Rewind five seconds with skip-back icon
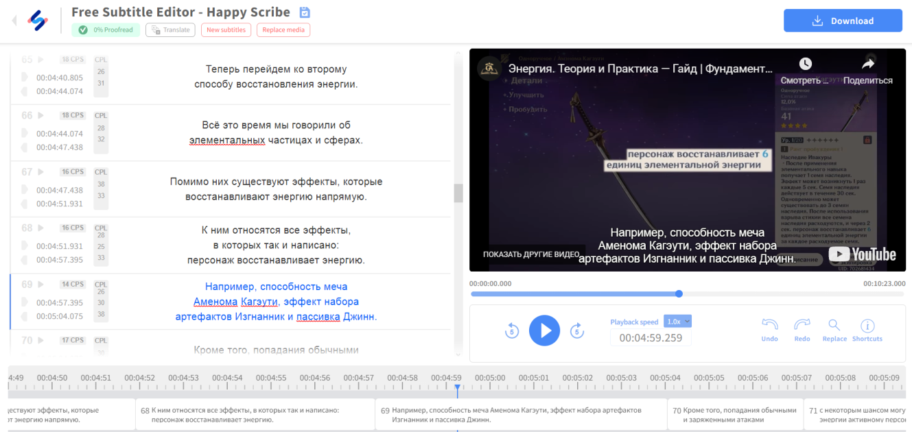Viewport: 912px width, 432px height. pyautogui.click(x=511, y=331)
